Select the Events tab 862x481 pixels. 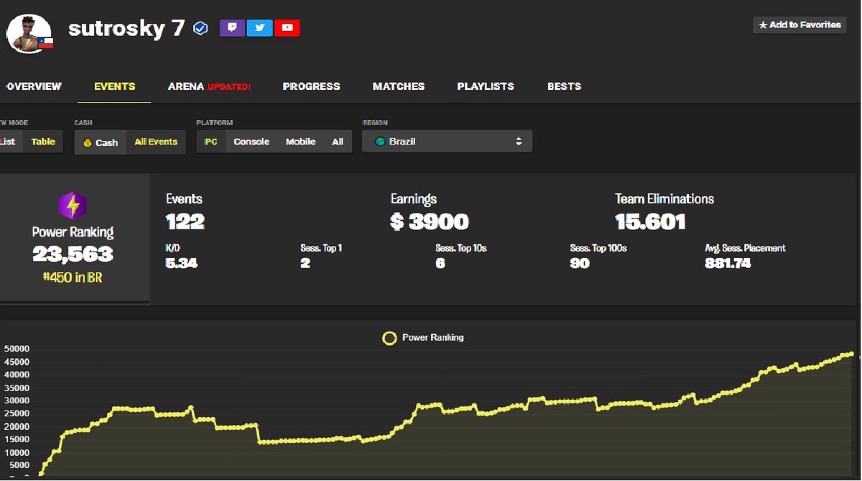point(115,86)
